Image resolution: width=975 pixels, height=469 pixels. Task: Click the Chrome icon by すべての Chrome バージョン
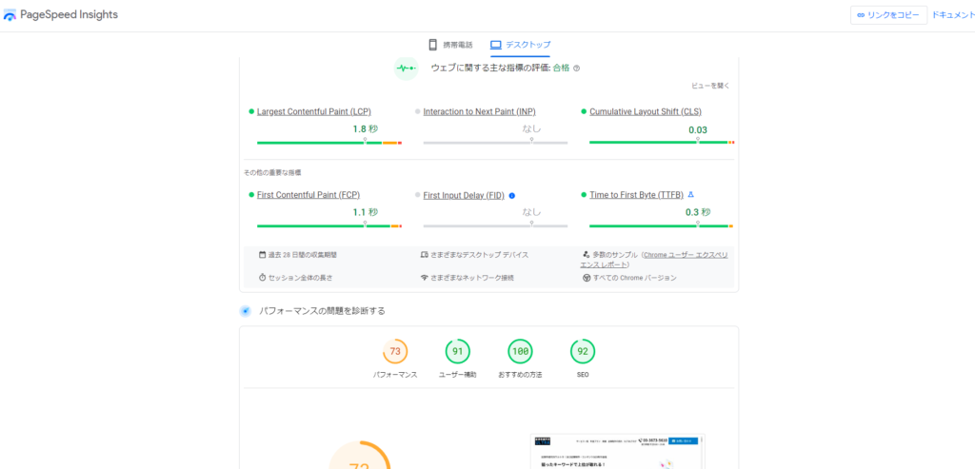587,278
